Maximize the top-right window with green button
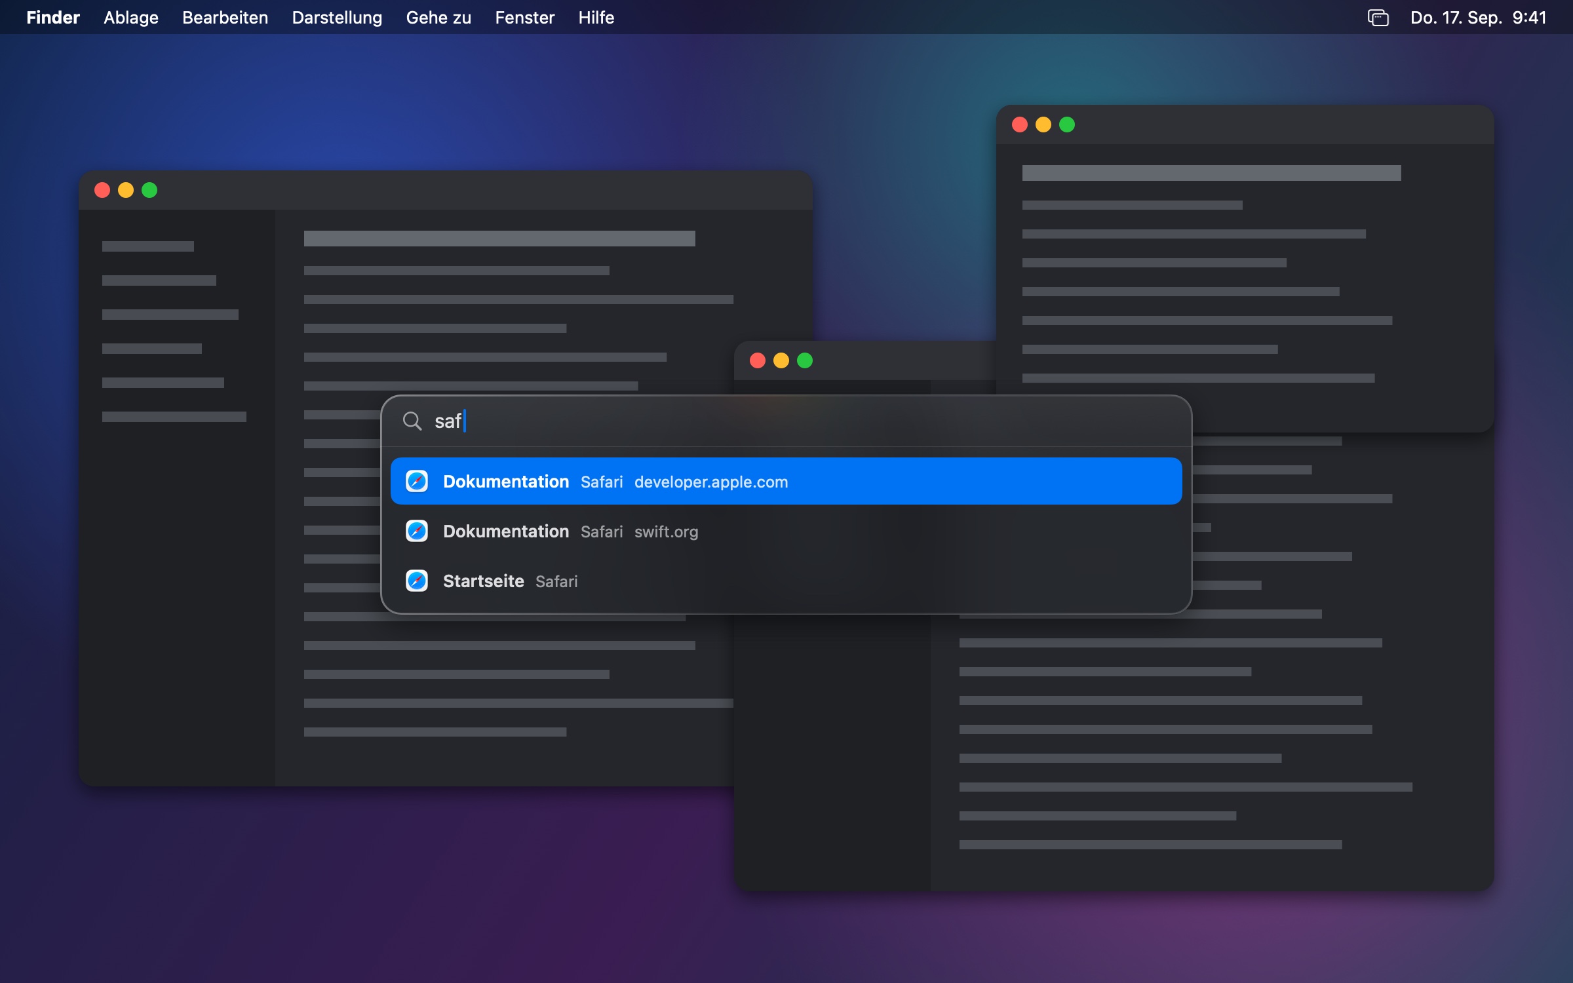This screenshot has height=983, width=1573. 1067,125
